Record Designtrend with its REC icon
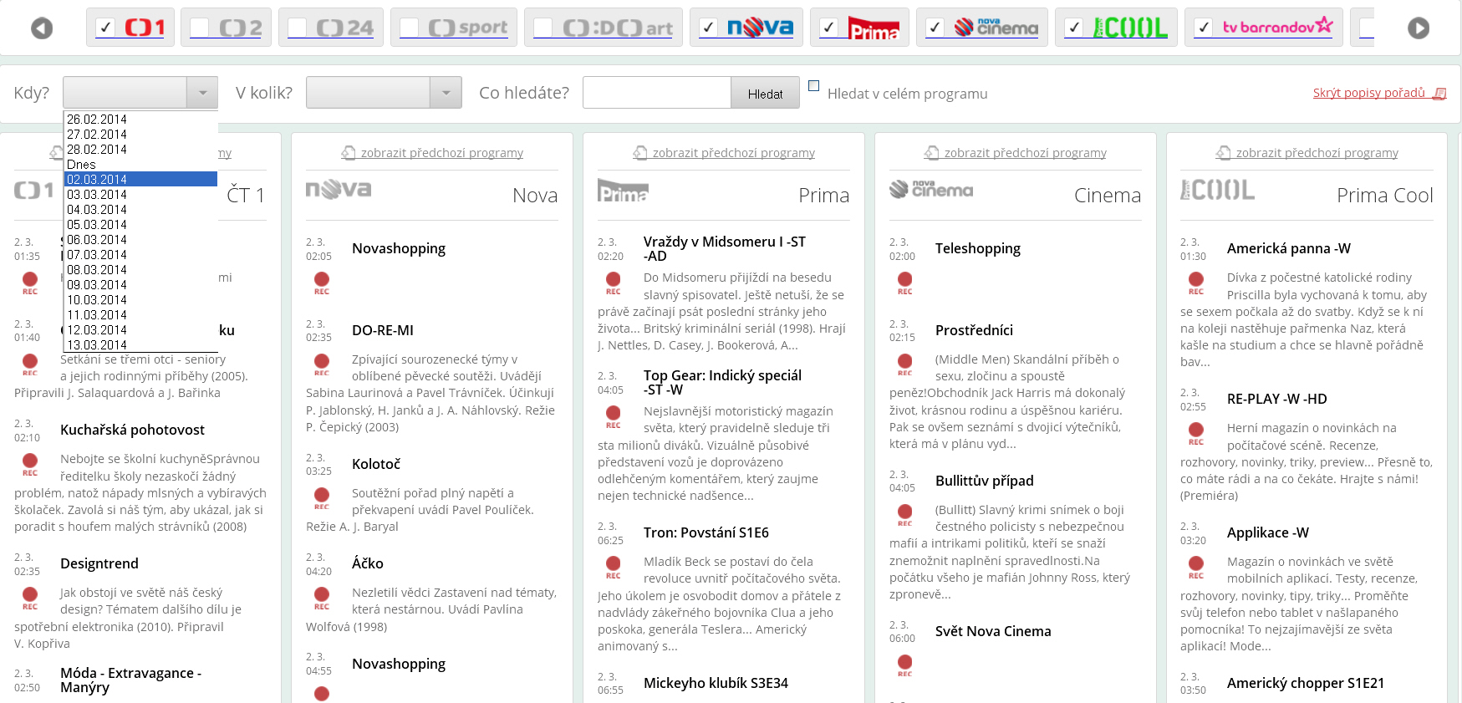Image resolution: width=1462 pixels, height=703 pixels. coord(30,599)
